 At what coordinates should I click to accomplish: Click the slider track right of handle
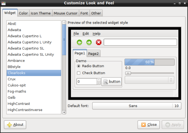pos(152,73)
